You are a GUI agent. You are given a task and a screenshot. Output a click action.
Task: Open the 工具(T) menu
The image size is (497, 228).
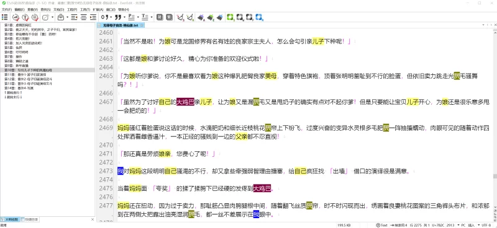pyautogui.click(x=85, y=9)
